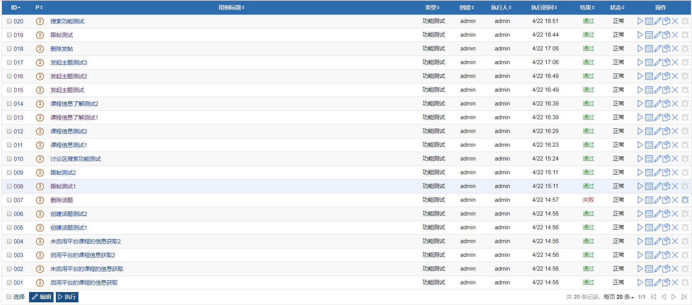Priority 3 badge in row 020
This screenshot has height=305, width=692.
tap(40, 21)
